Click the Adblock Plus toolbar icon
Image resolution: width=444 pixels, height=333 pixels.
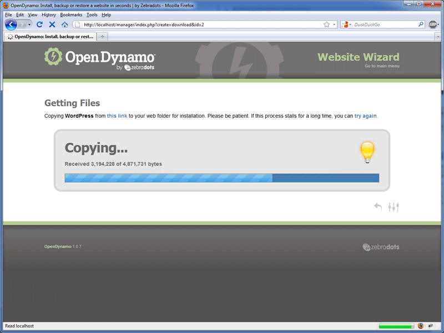point(433,24)
